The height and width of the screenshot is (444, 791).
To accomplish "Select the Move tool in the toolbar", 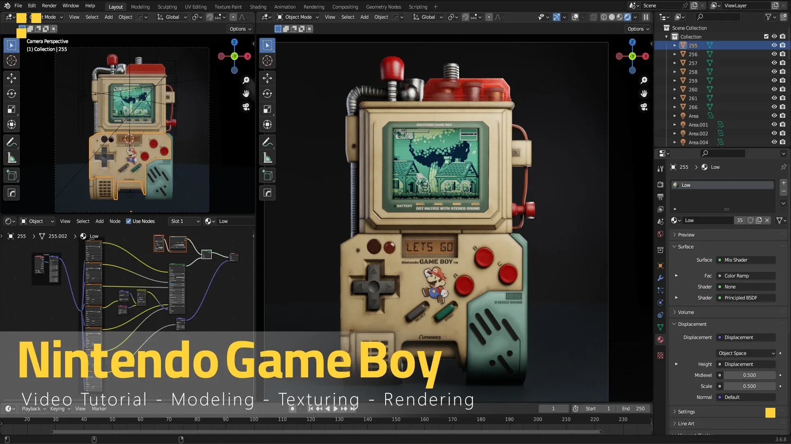I will 11,78.
